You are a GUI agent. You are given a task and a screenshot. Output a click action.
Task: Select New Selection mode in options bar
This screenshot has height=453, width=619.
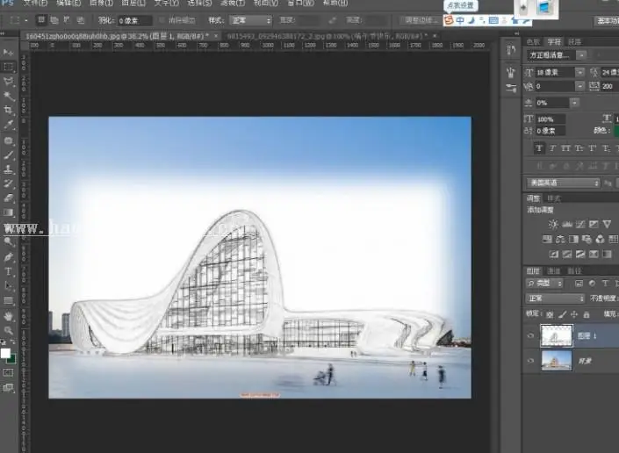tap(41, 19)
